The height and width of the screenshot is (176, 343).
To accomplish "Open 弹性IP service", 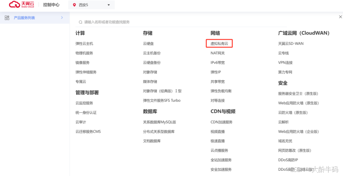I will pyautogui.click(x=216, y=72).
